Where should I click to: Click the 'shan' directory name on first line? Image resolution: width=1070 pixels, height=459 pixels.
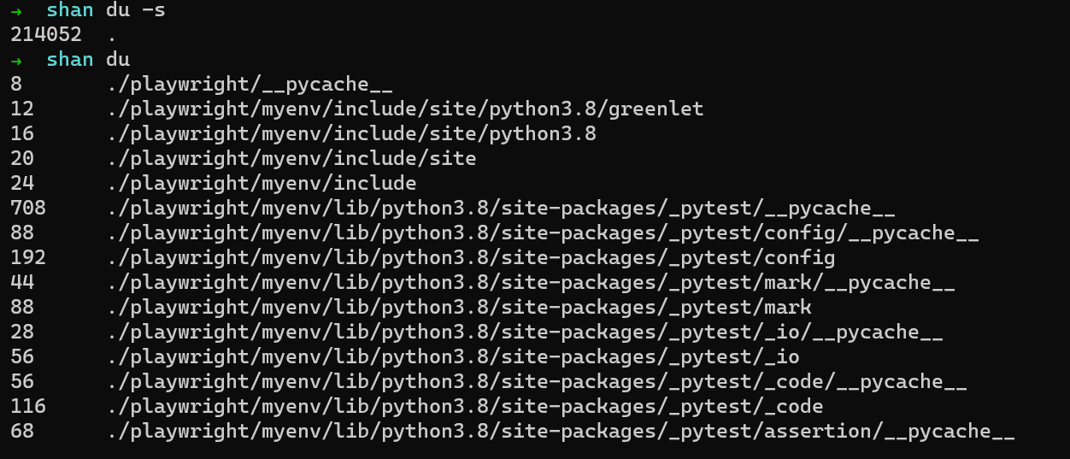(x=69, y=10)
